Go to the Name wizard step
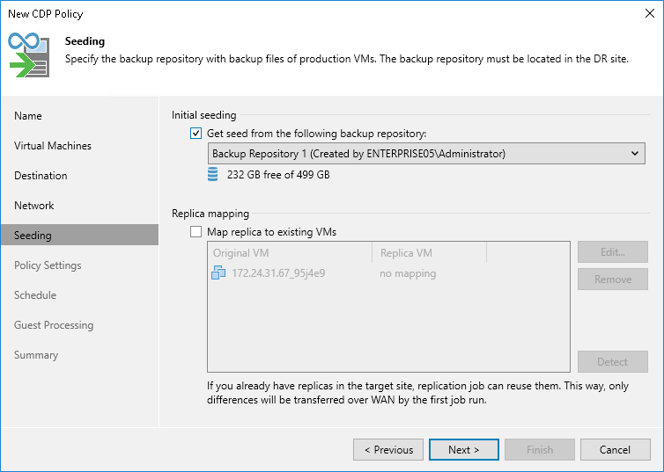This screenshot has height=472, width=664. (28, 116)
